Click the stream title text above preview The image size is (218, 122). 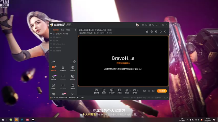pyautogui.click(x=92, y=30)
